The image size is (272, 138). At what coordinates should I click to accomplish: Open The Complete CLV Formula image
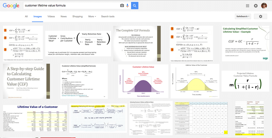137,44
